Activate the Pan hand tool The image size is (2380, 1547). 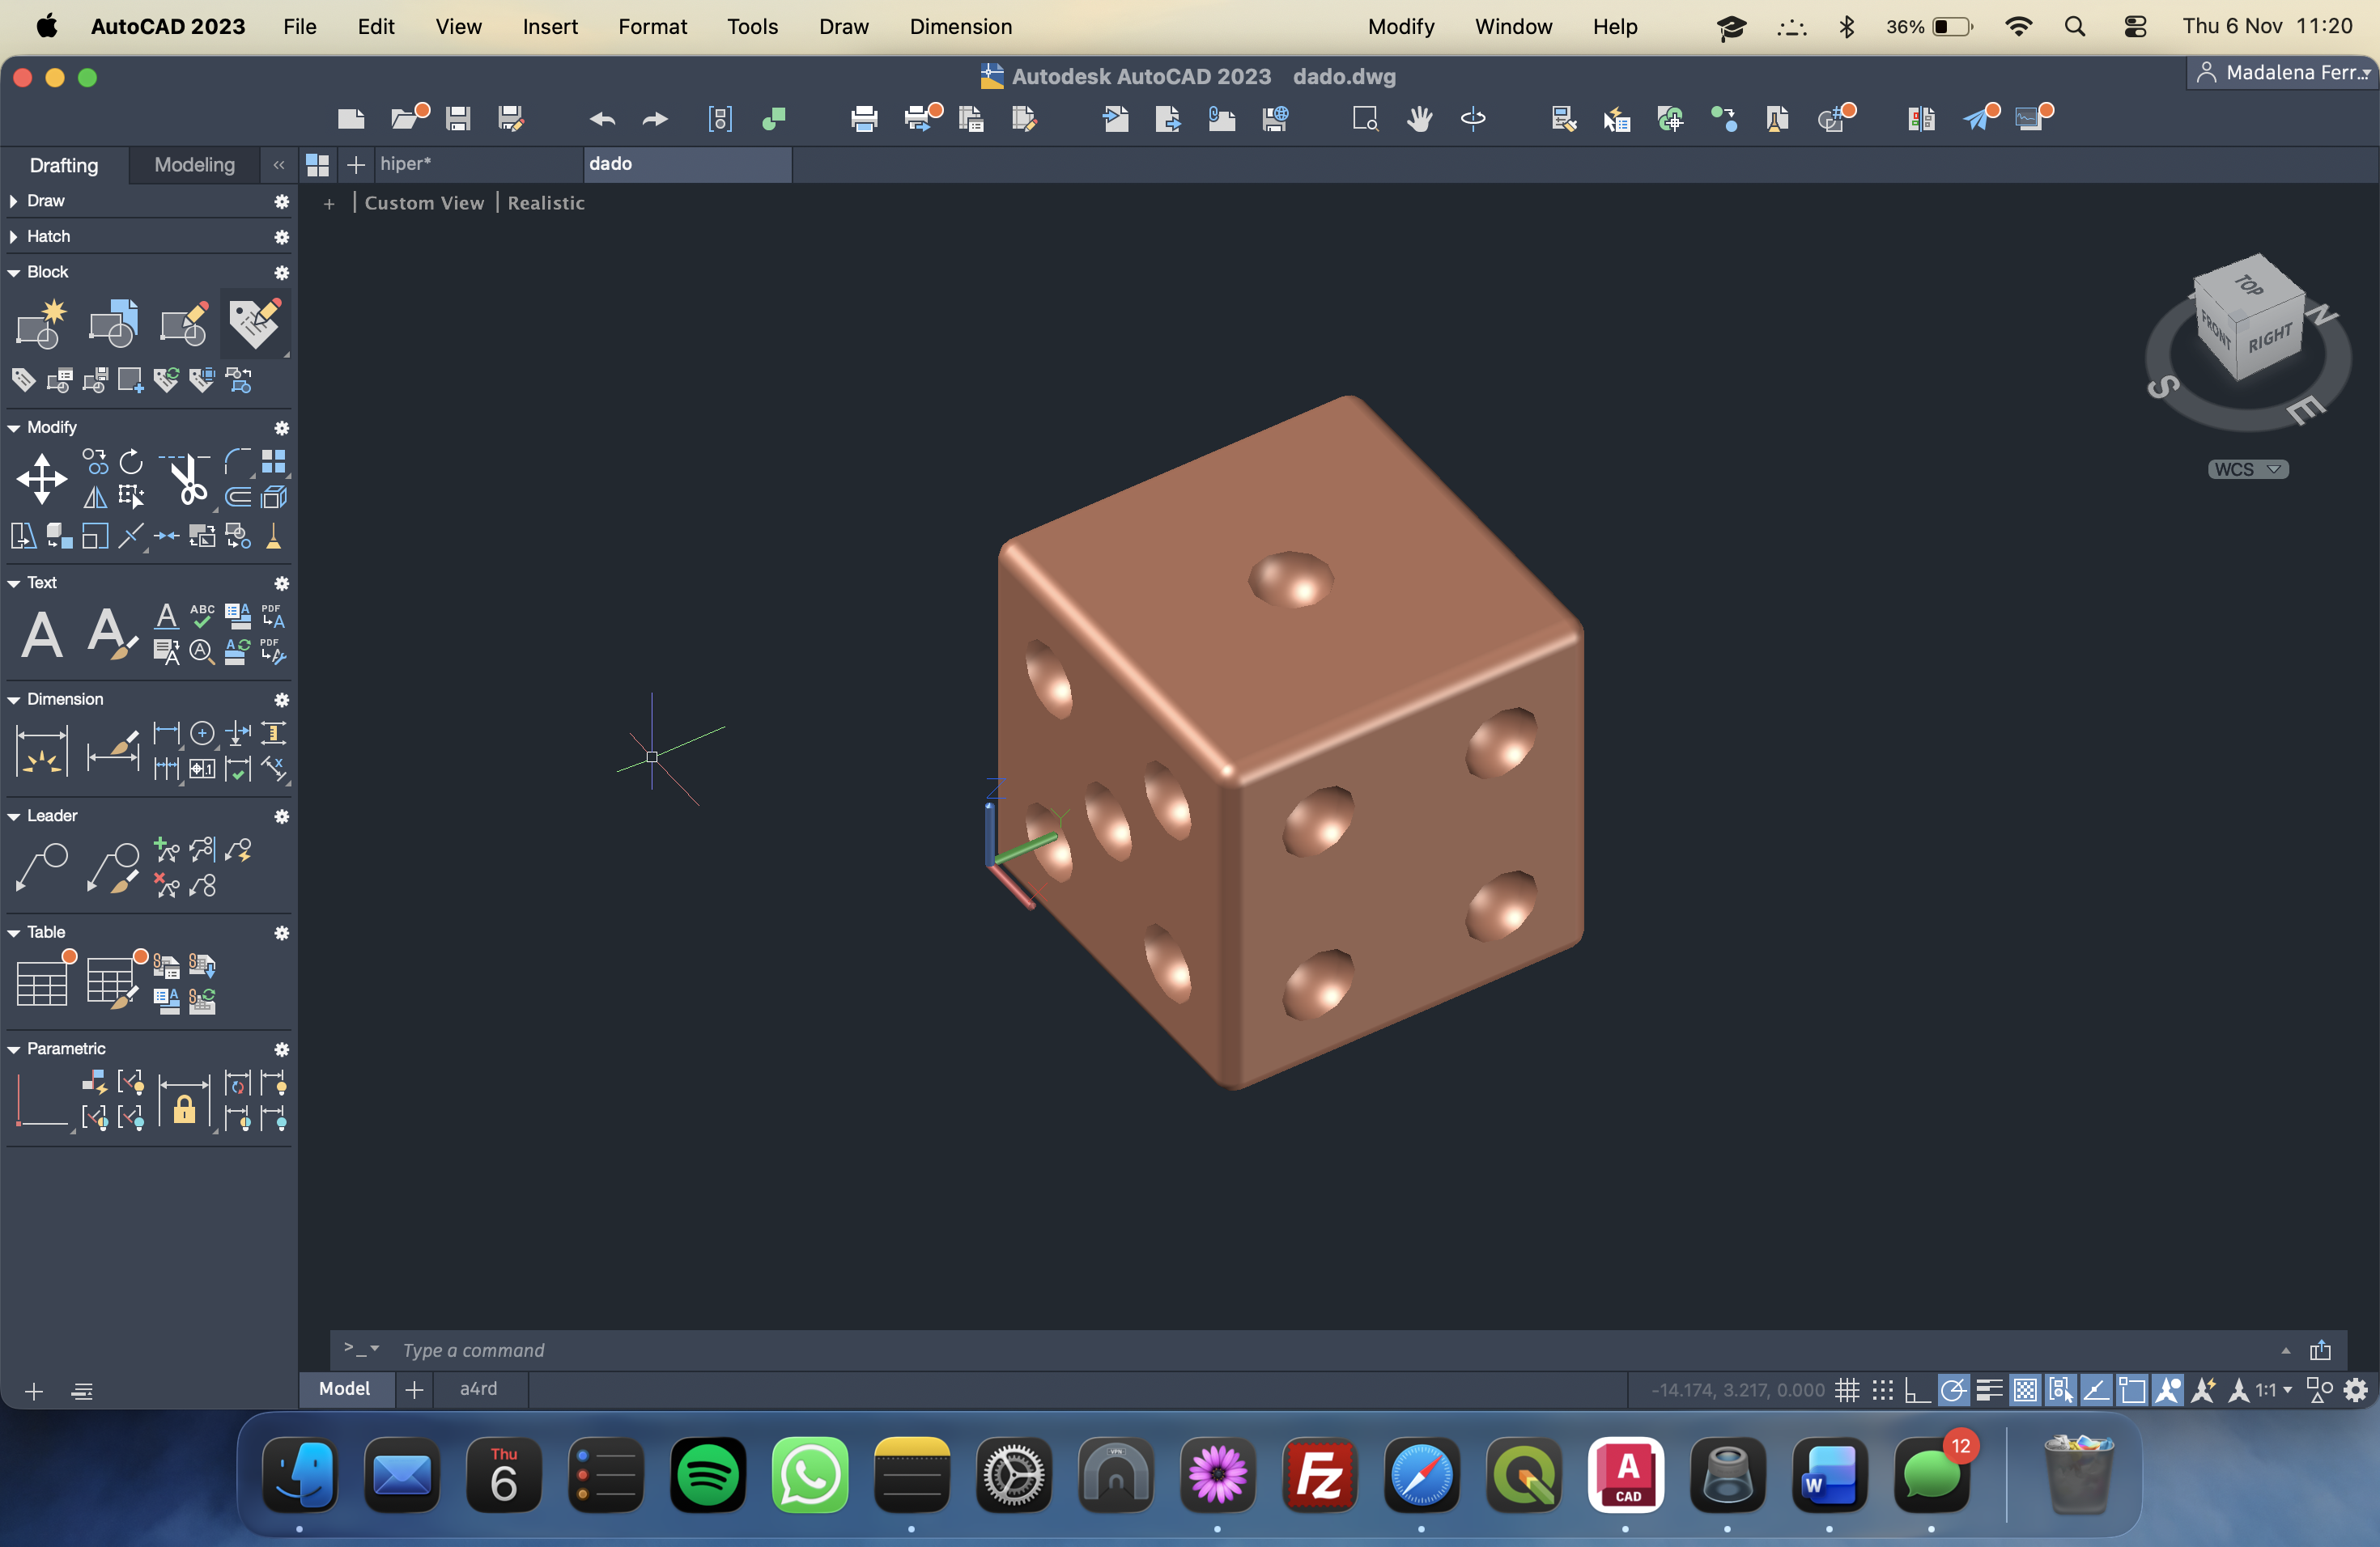click(1419, 119)
